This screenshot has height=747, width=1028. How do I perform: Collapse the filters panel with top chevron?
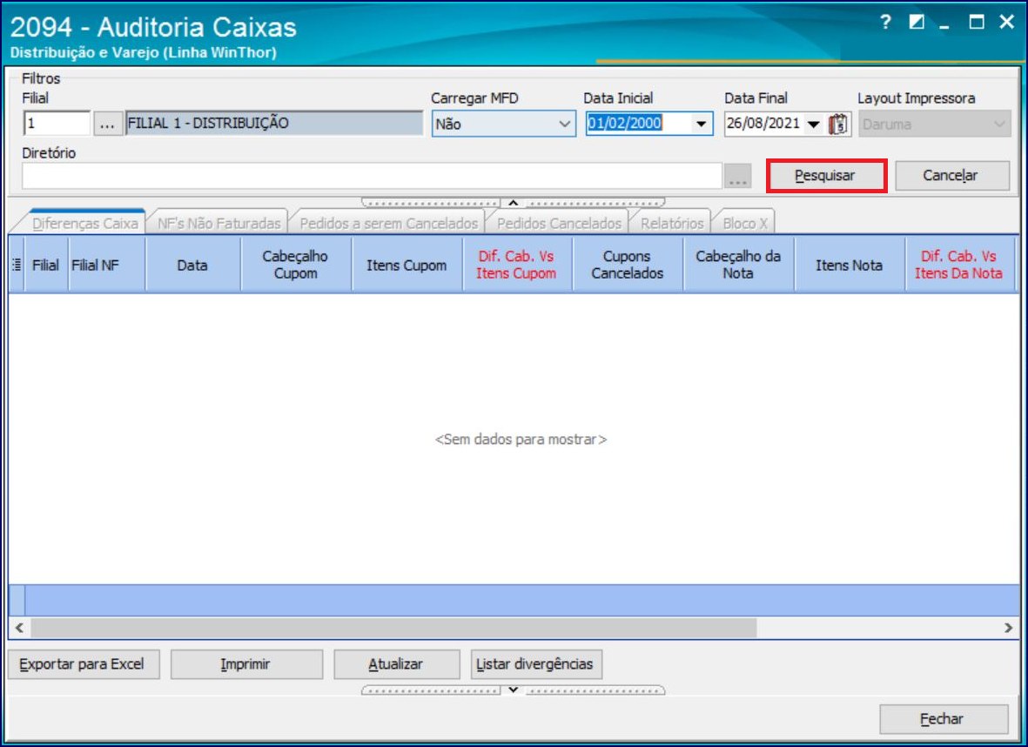tap(514, 203)
